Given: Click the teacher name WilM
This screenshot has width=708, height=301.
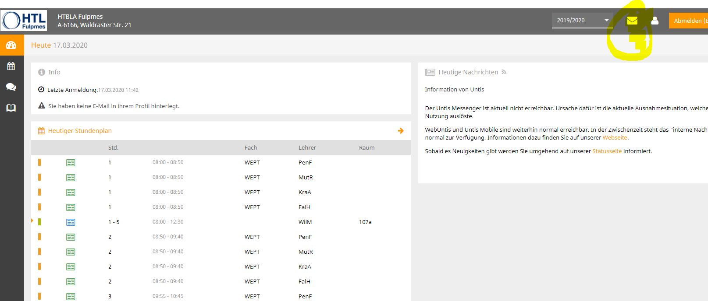Looking at the screenshot, I should pyautogui.click(x=305, y=222).
